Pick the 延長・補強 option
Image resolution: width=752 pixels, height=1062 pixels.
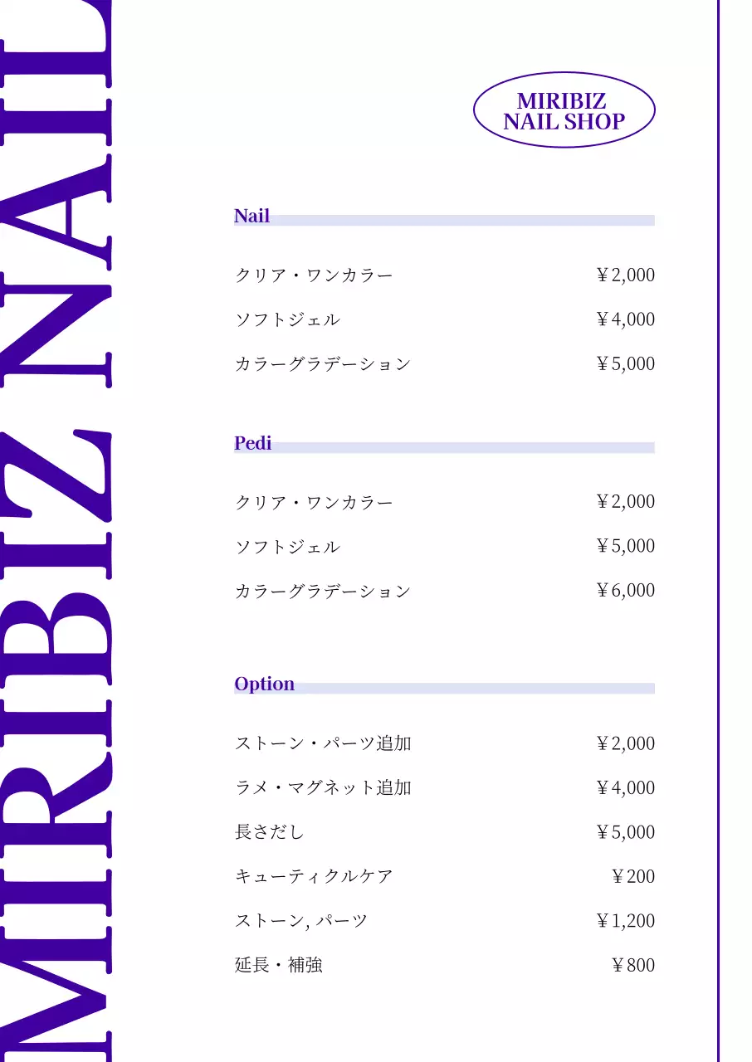(278, 965)
